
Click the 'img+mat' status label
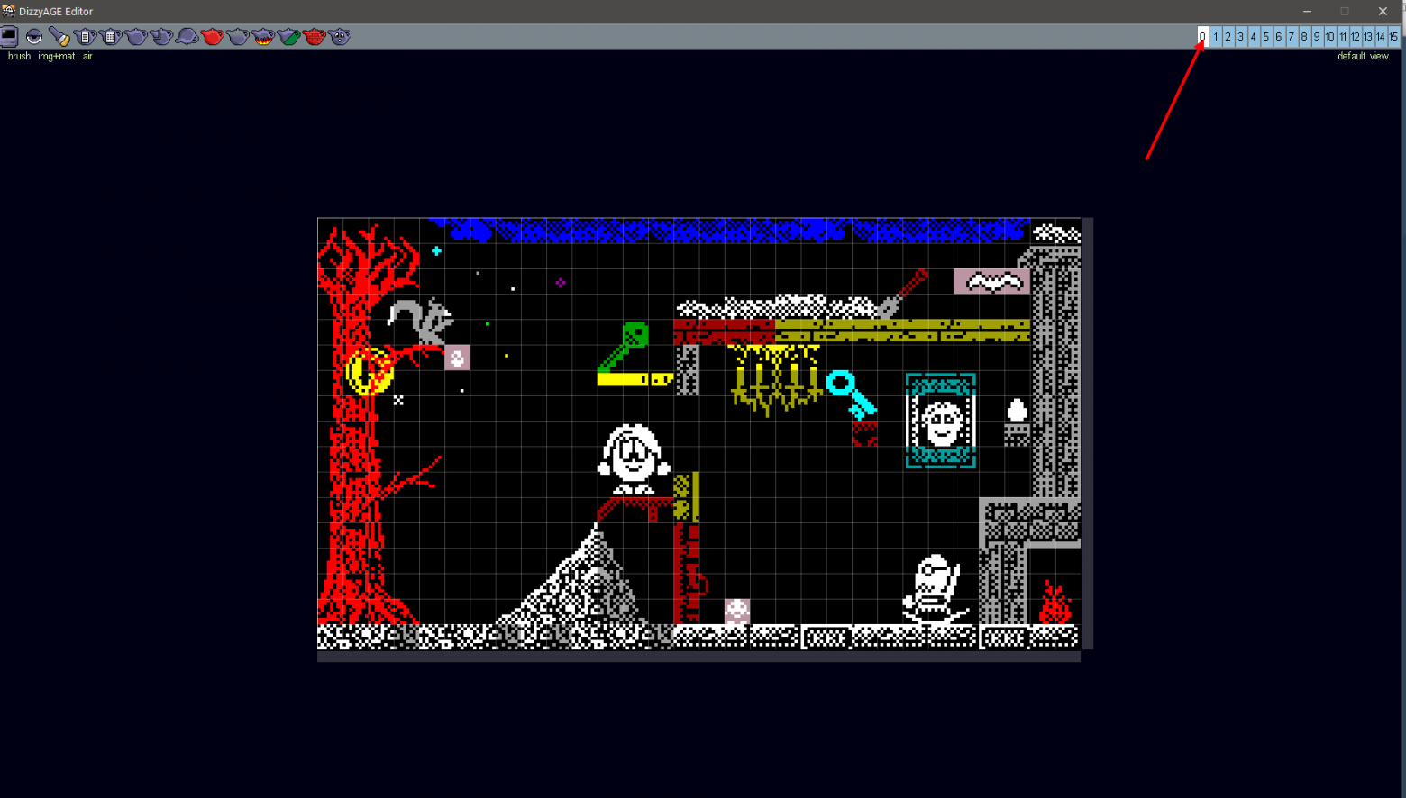57,56
